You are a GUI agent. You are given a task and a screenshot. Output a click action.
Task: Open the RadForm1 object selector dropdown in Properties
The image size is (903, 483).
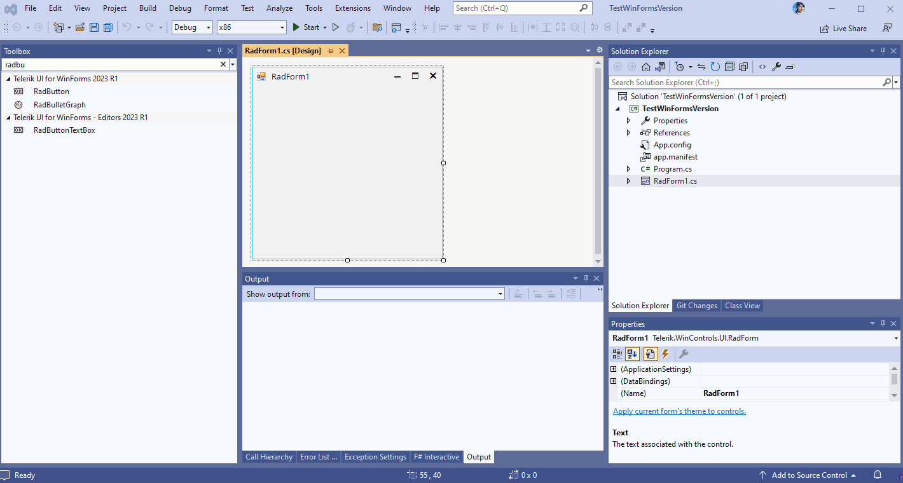click(896, 338)
